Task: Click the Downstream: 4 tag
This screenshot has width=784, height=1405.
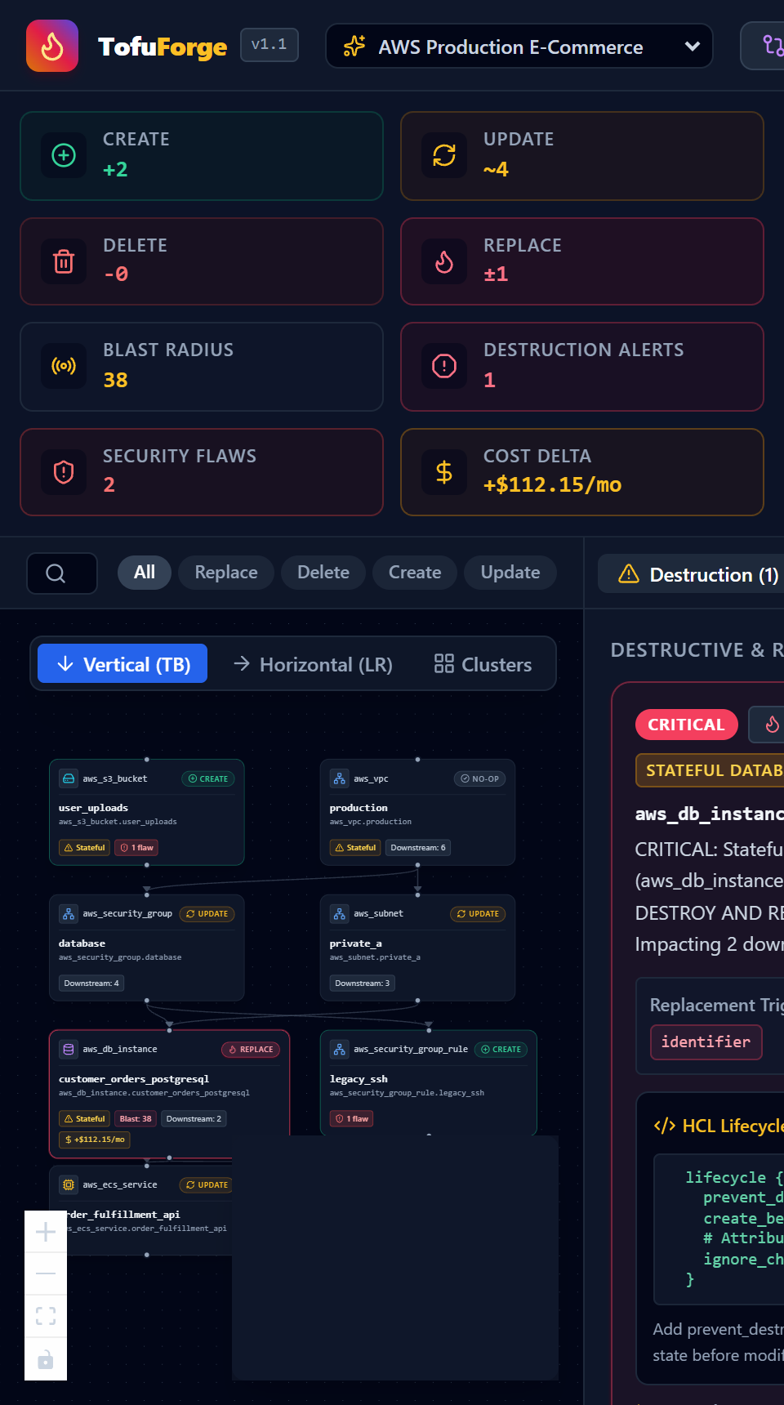Action: (91, 983)
